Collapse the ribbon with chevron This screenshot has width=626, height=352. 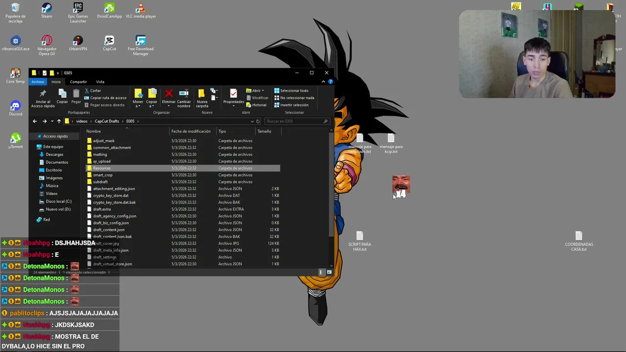point(324,82)
